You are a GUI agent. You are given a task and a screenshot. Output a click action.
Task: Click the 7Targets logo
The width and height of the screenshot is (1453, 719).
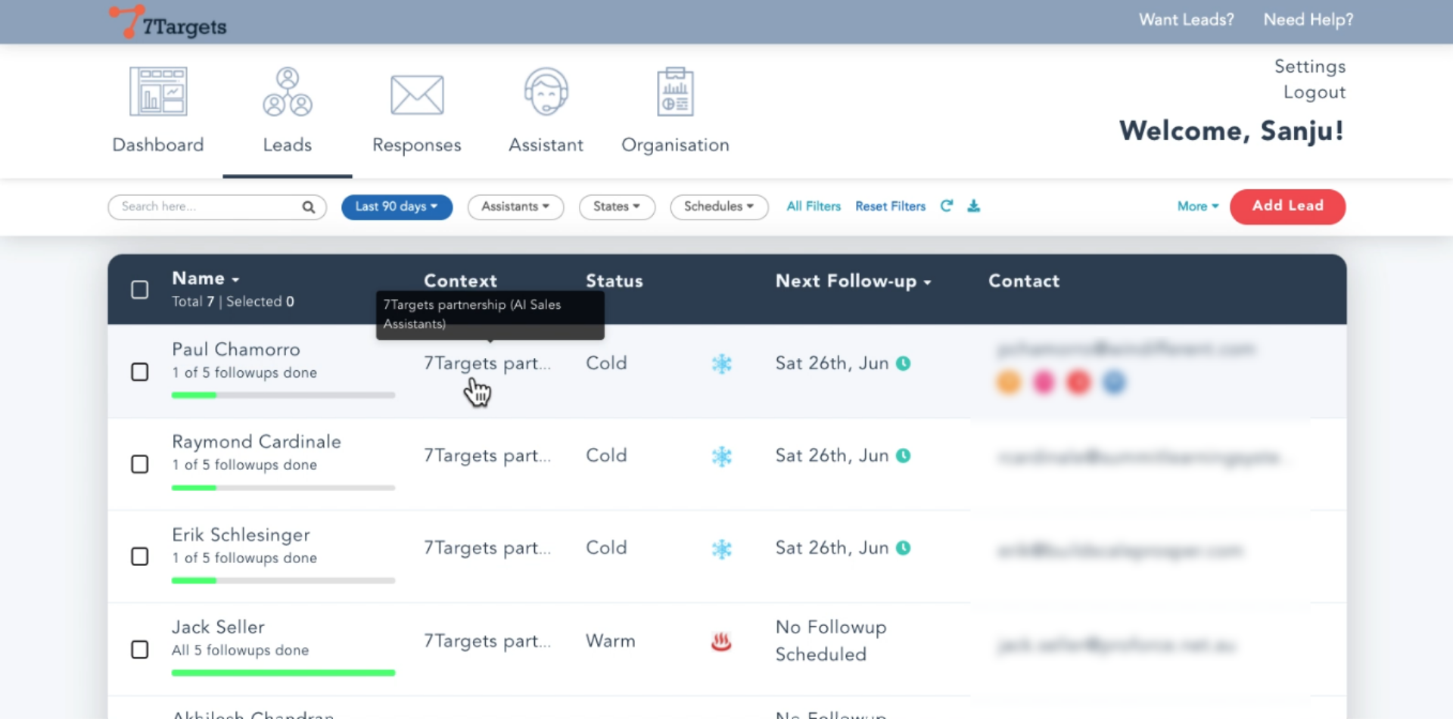168,23
